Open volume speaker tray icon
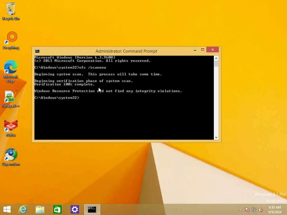Viewport: 287px width, 215px height. coord(261,210)
